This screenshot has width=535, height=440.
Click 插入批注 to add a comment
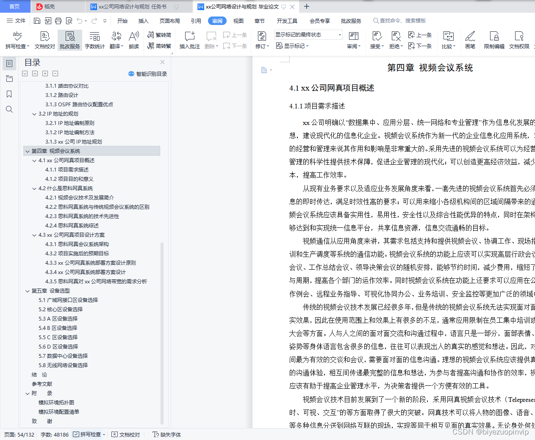[189, 40]
